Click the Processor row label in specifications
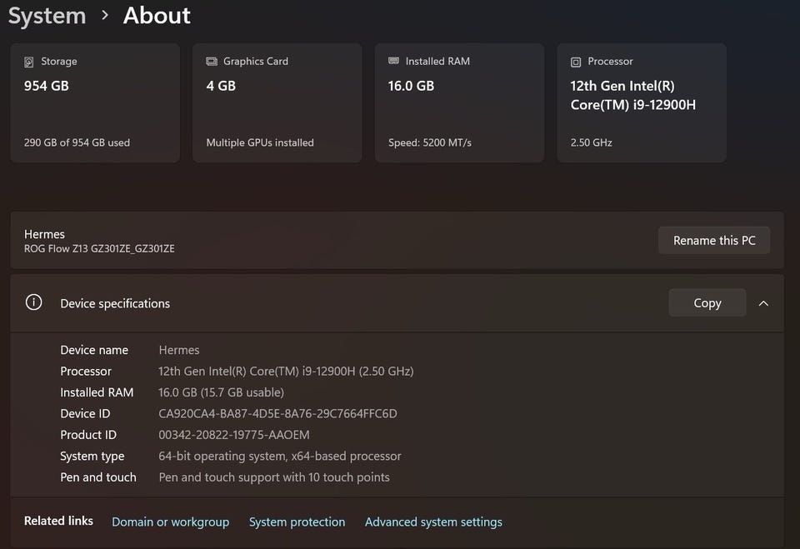800x549 pixels. [x=86, y=371]
